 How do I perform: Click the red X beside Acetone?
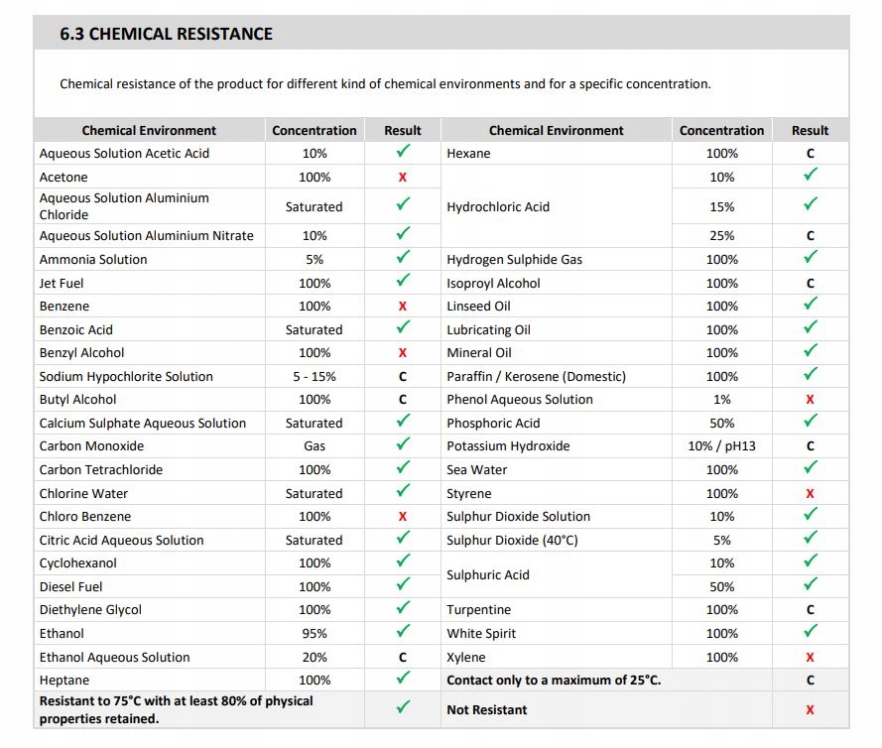tap(403, 177)
